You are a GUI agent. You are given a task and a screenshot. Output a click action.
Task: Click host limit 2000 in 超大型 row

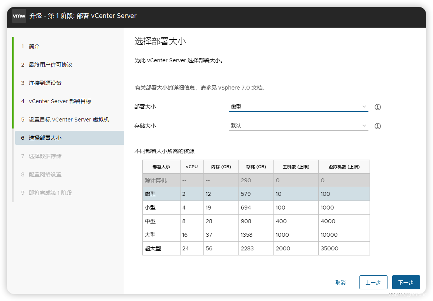click(283, 248)
